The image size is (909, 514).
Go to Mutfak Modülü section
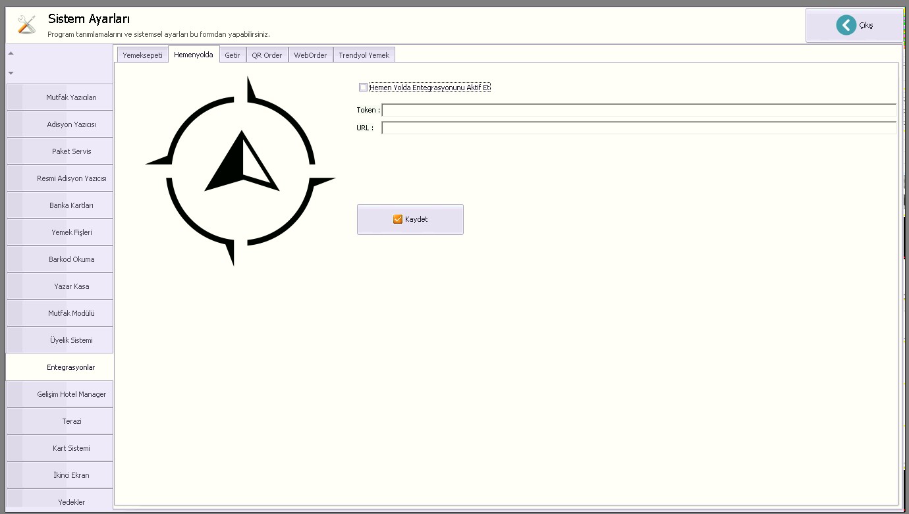(x=60, y=313)
